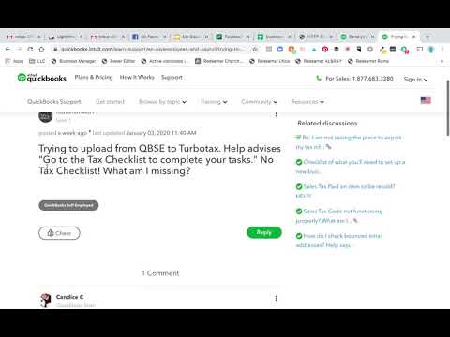This screenshot has height=337, width=450.
Task: Expand the Community dropdown
Action: tap(259, 102)
